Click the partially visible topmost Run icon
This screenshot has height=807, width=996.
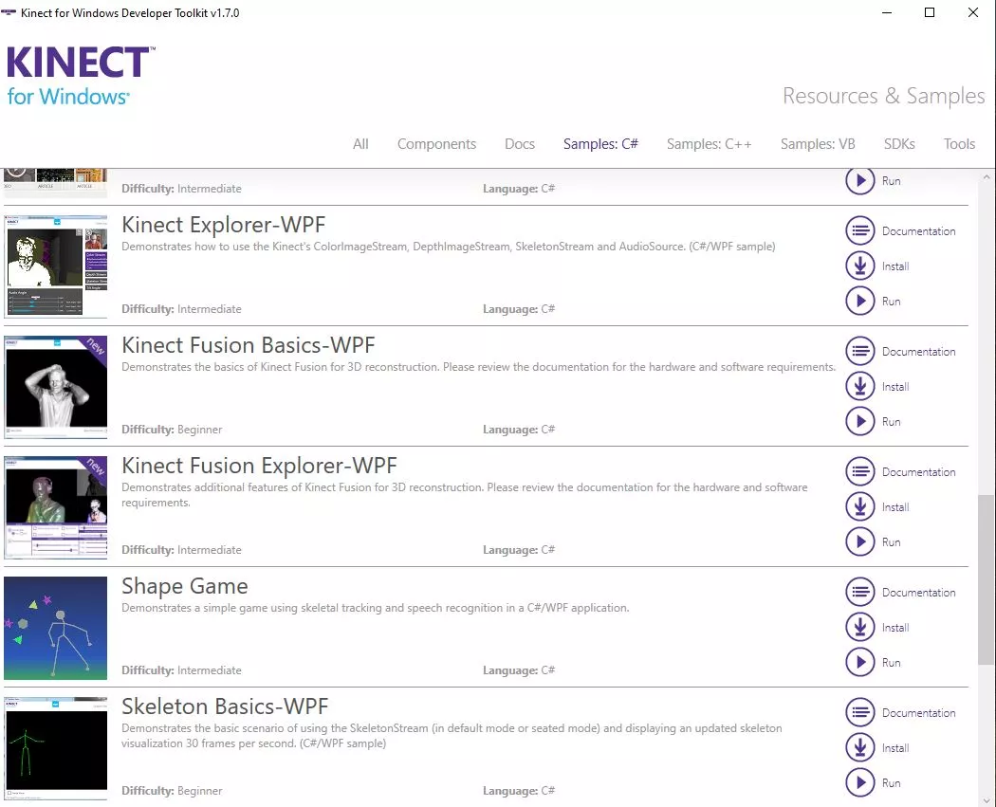click(860, 181)
